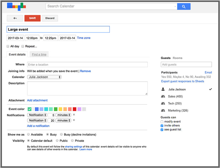Switch to the Find a time tab
220x168 pixels.
point(39,54)
